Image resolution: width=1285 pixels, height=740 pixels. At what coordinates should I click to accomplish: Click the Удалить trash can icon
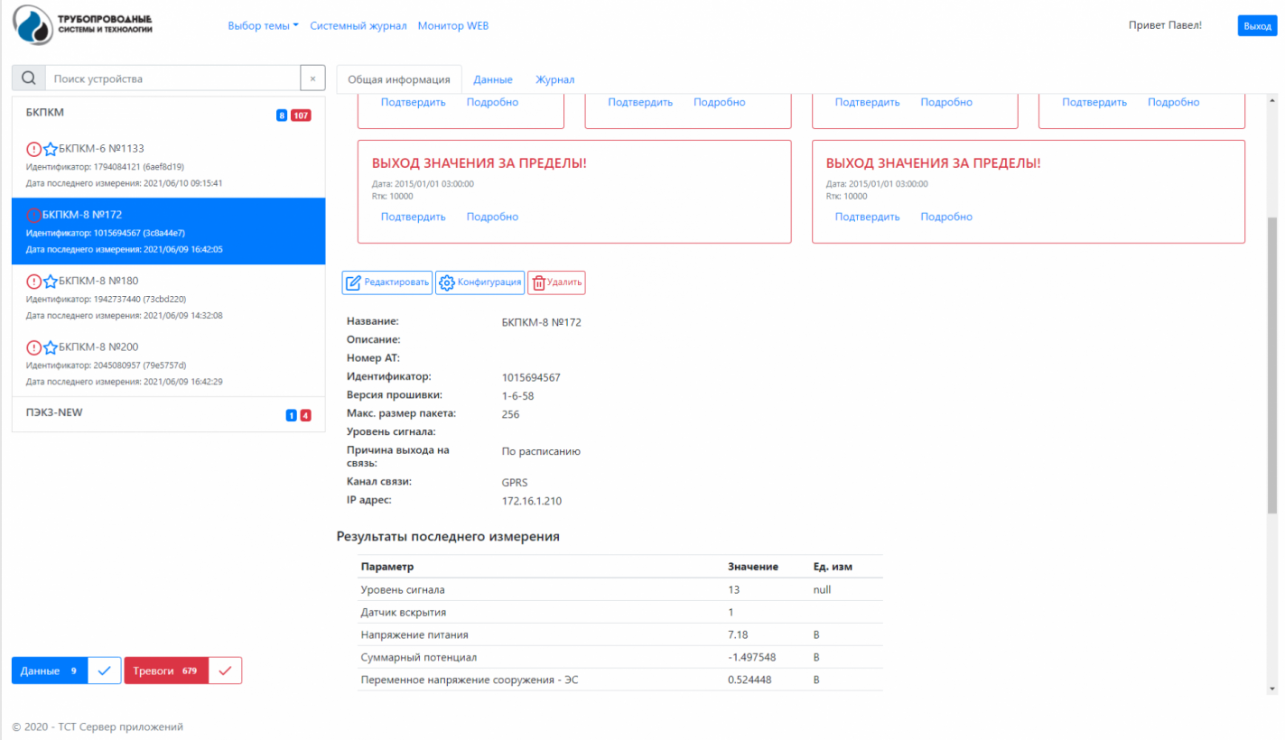(x=538, y=282)
